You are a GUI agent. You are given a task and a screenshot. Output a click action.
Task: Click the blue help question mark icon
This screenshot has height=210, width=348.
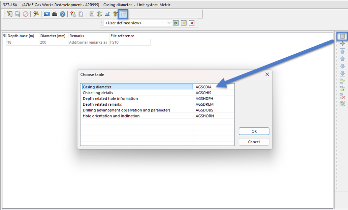tap(62, 14)
